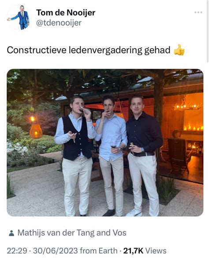
Task: Click the scrollbar at the right edge
Action: (208, 31)
